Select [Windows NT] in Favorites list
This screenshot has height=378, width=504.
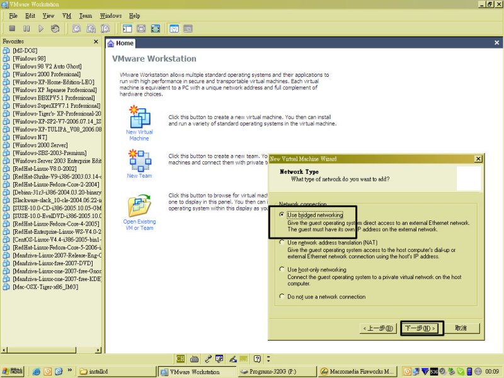point(30,137)
